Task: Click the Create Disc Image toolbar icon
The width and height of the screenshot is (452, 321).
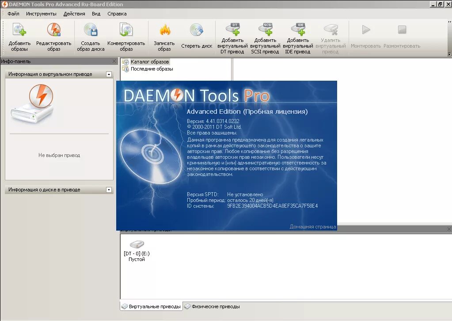Action: pyautogui.click(x=91, y=30)
